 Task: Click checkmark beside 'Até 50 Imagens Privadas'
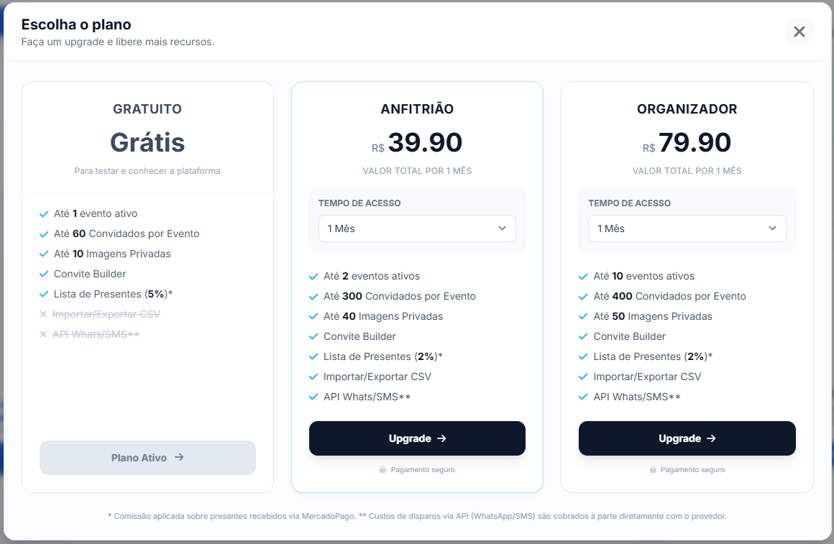click(583, 317)
